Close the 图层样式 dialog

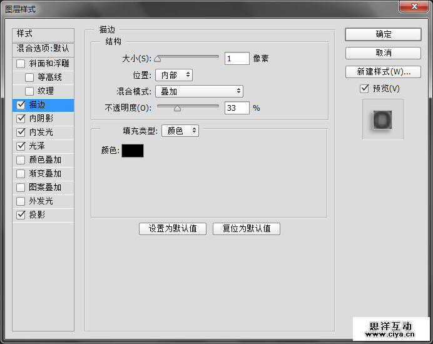coord(414,7)
